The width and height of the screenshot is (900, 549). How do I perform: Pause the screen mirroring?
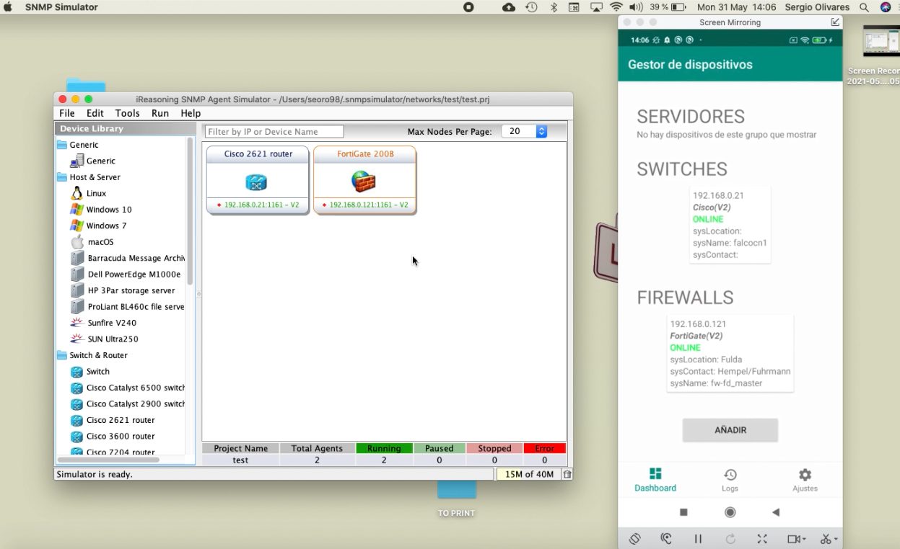pos(698,539)
